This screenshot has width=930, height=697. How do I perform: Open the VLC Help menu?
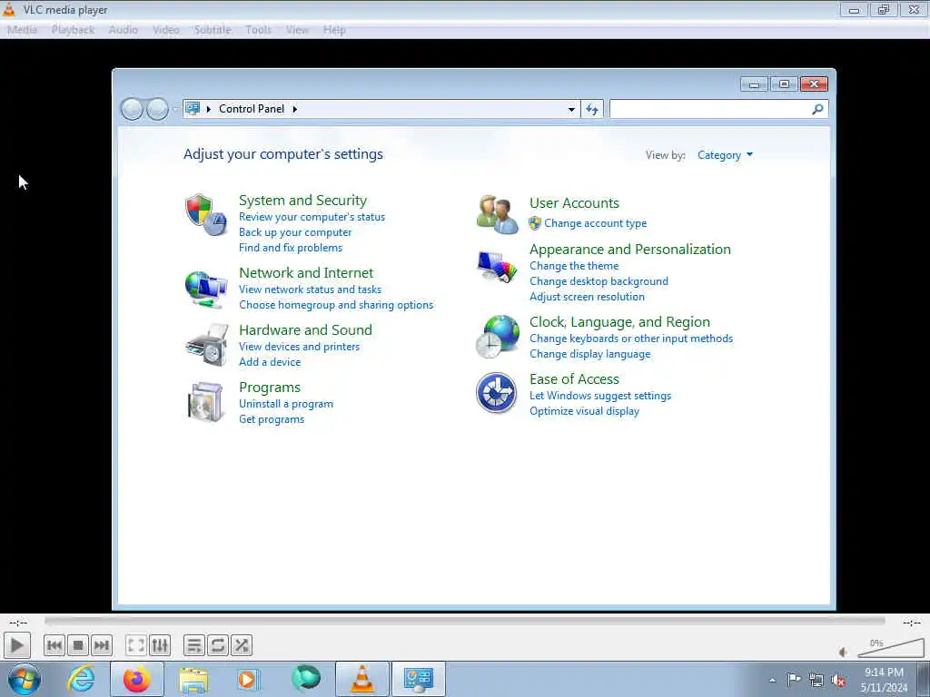pos(334,30)
